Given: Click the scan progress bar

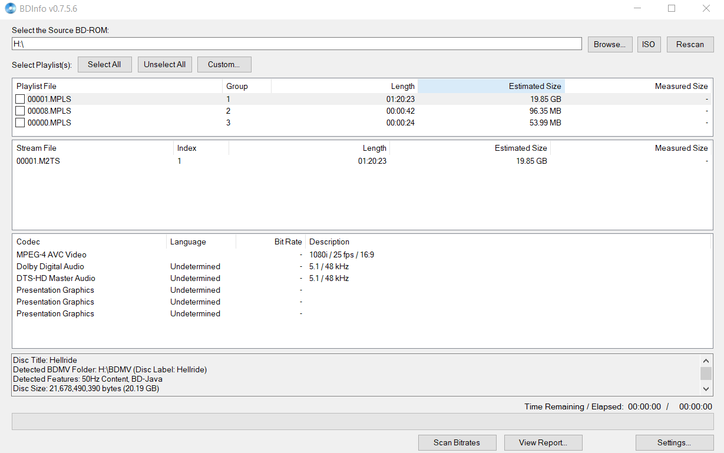Looking at the screenshot, I should coord(362,422).
